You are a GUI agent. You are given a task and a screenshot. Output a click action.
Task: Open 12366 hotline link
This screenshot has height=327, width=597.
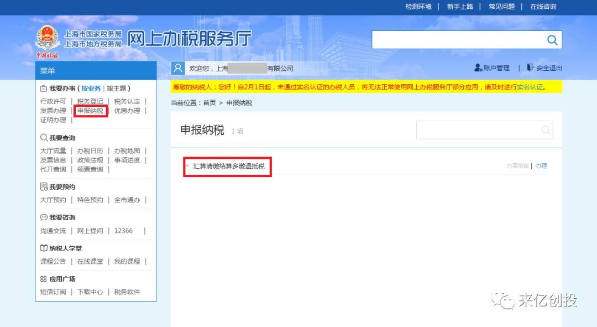pos(123,231)
